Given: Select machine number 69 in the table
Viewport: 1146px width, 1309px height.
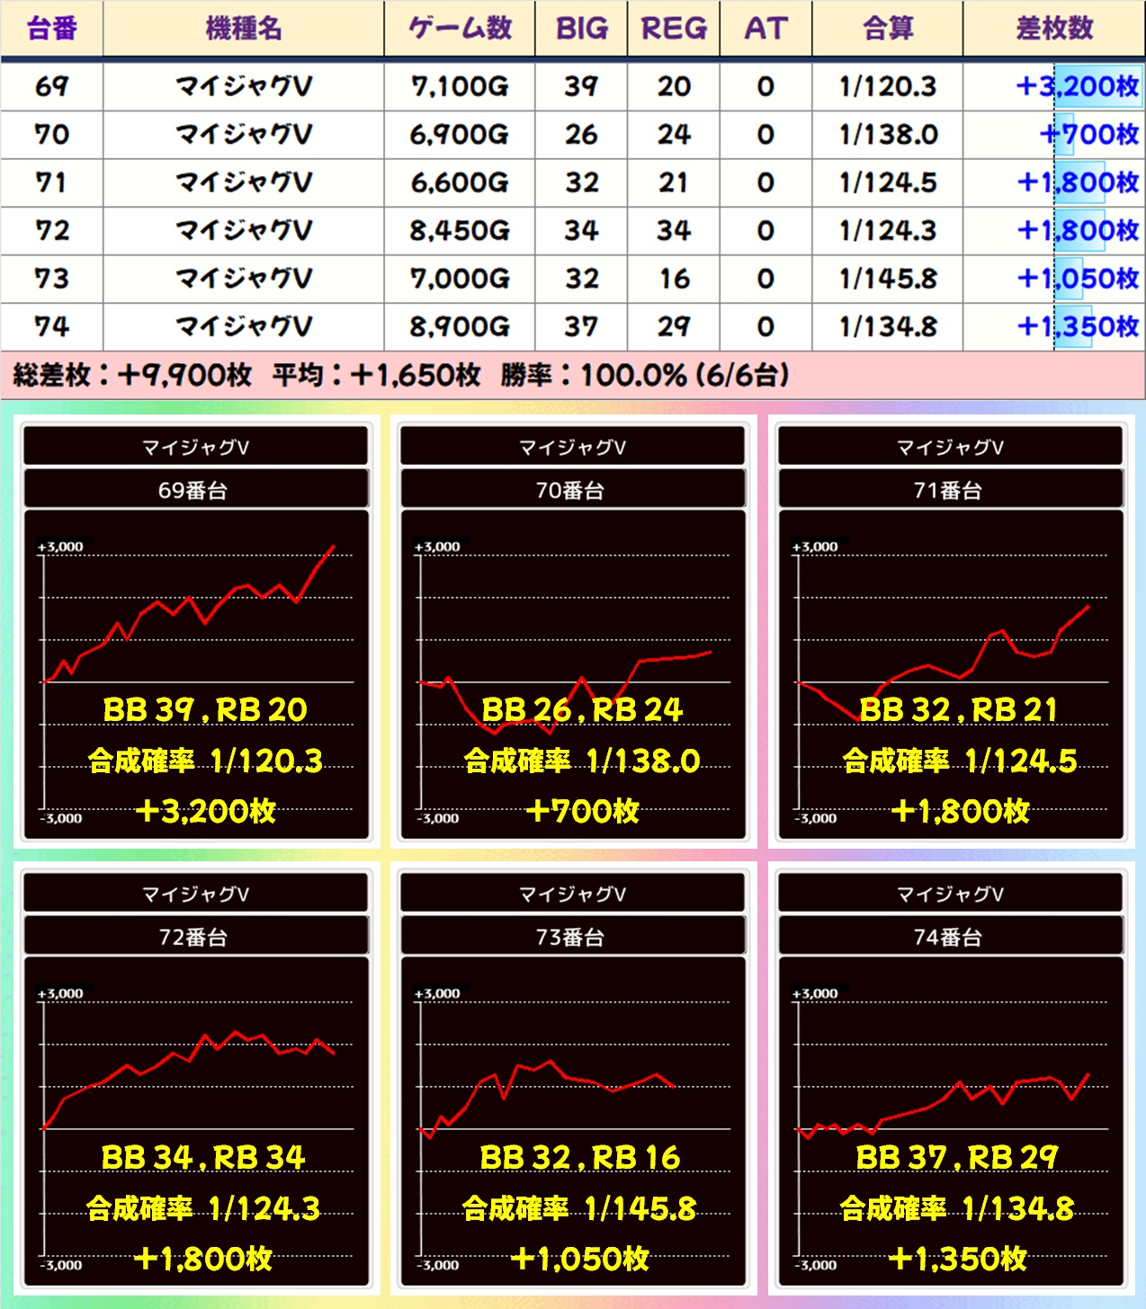Looking at the screenshot, I should pyautogui.click(x=52, y=86).
